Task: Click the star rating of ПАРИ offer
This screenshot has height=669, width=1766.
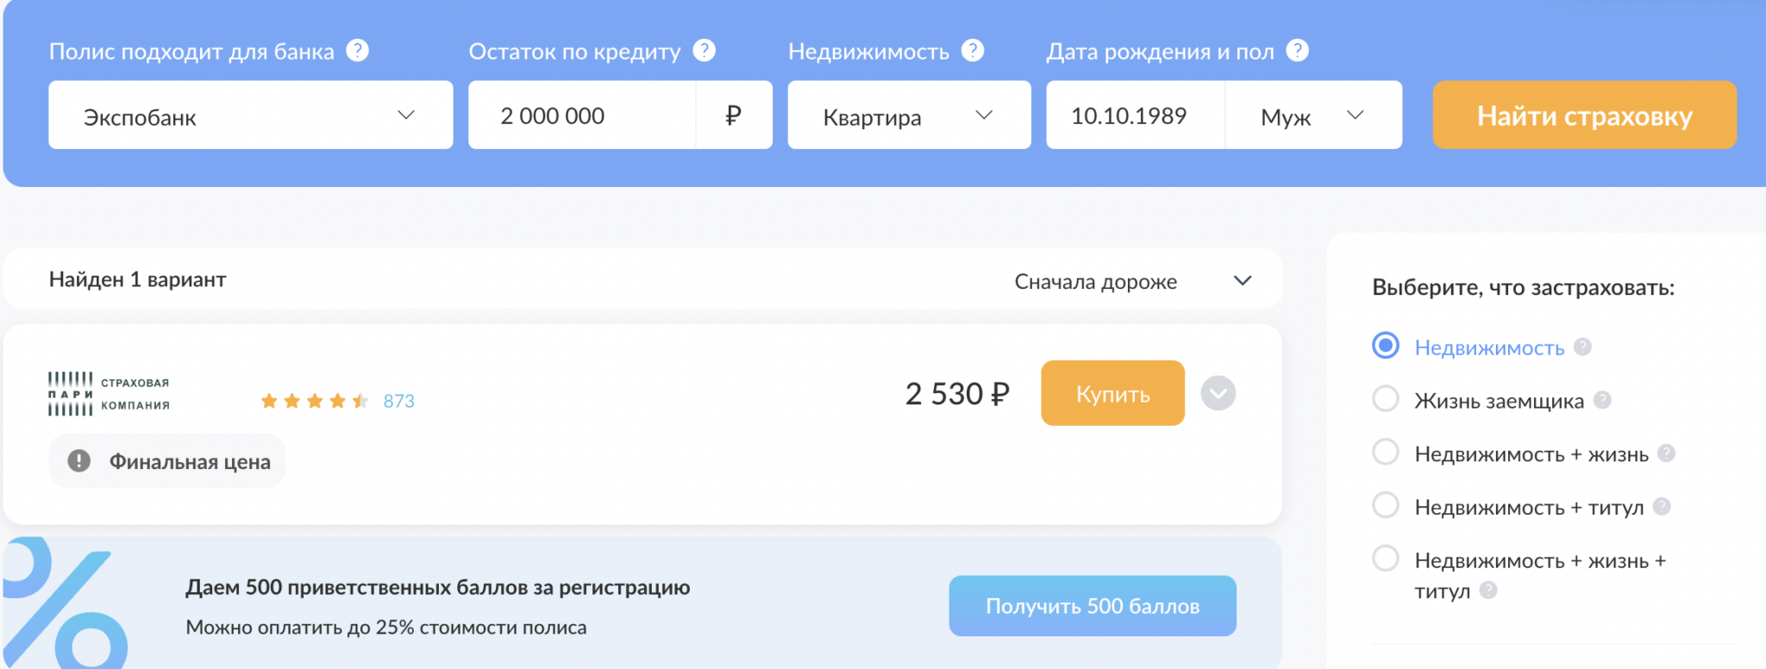Action: pyautogui.click(x=315, y=401)
